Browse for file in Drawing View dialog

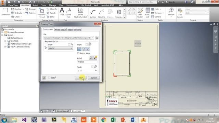pyautogui.click(x=96, y=38)
